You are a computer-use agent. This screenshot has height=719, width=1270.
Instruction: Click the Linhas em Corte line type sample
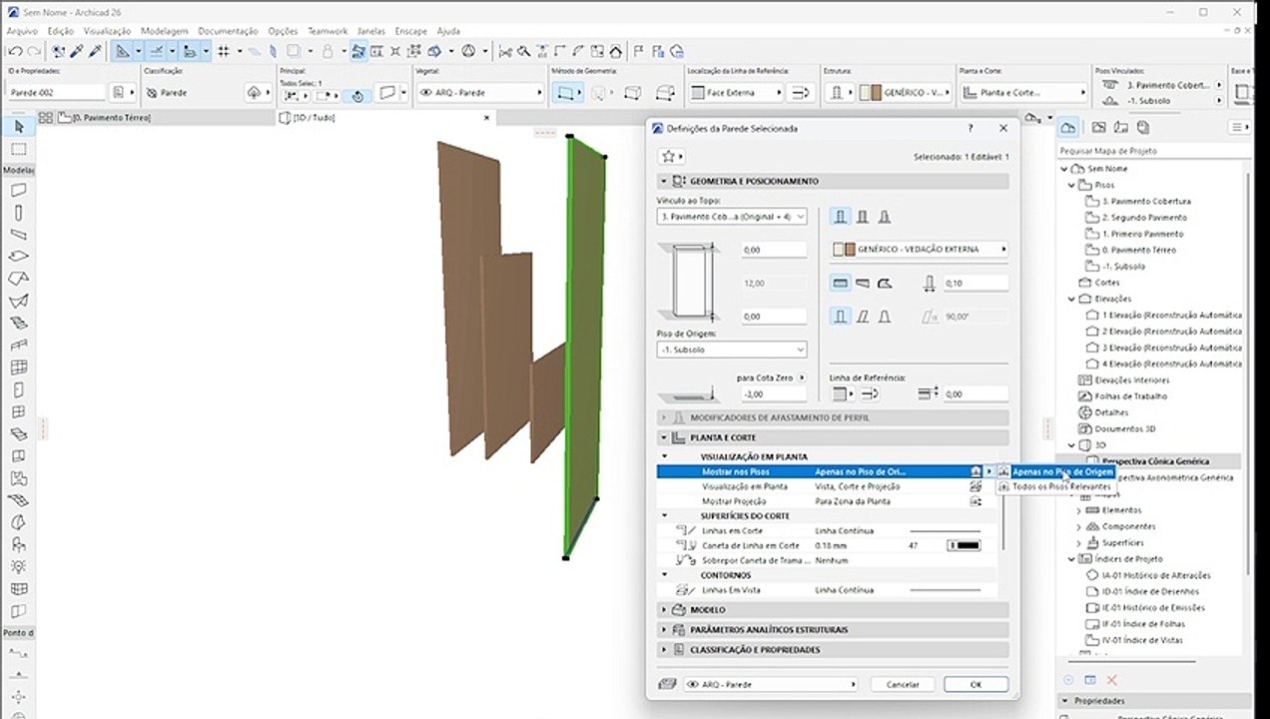pos(945,531)
